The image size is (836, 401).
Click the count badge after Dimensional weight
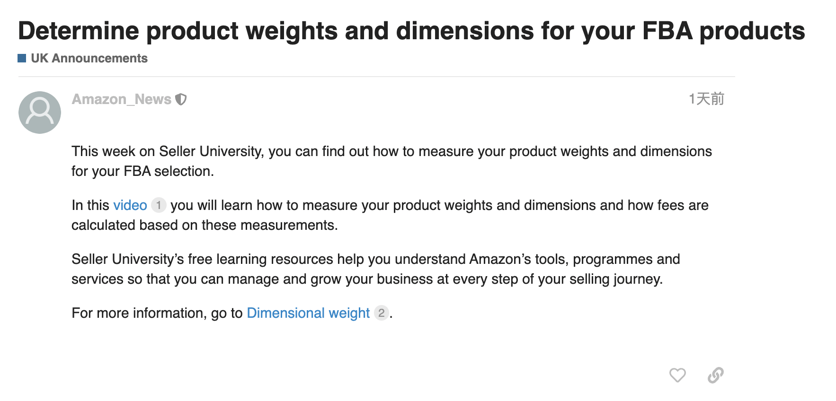[x=381, y=313]
